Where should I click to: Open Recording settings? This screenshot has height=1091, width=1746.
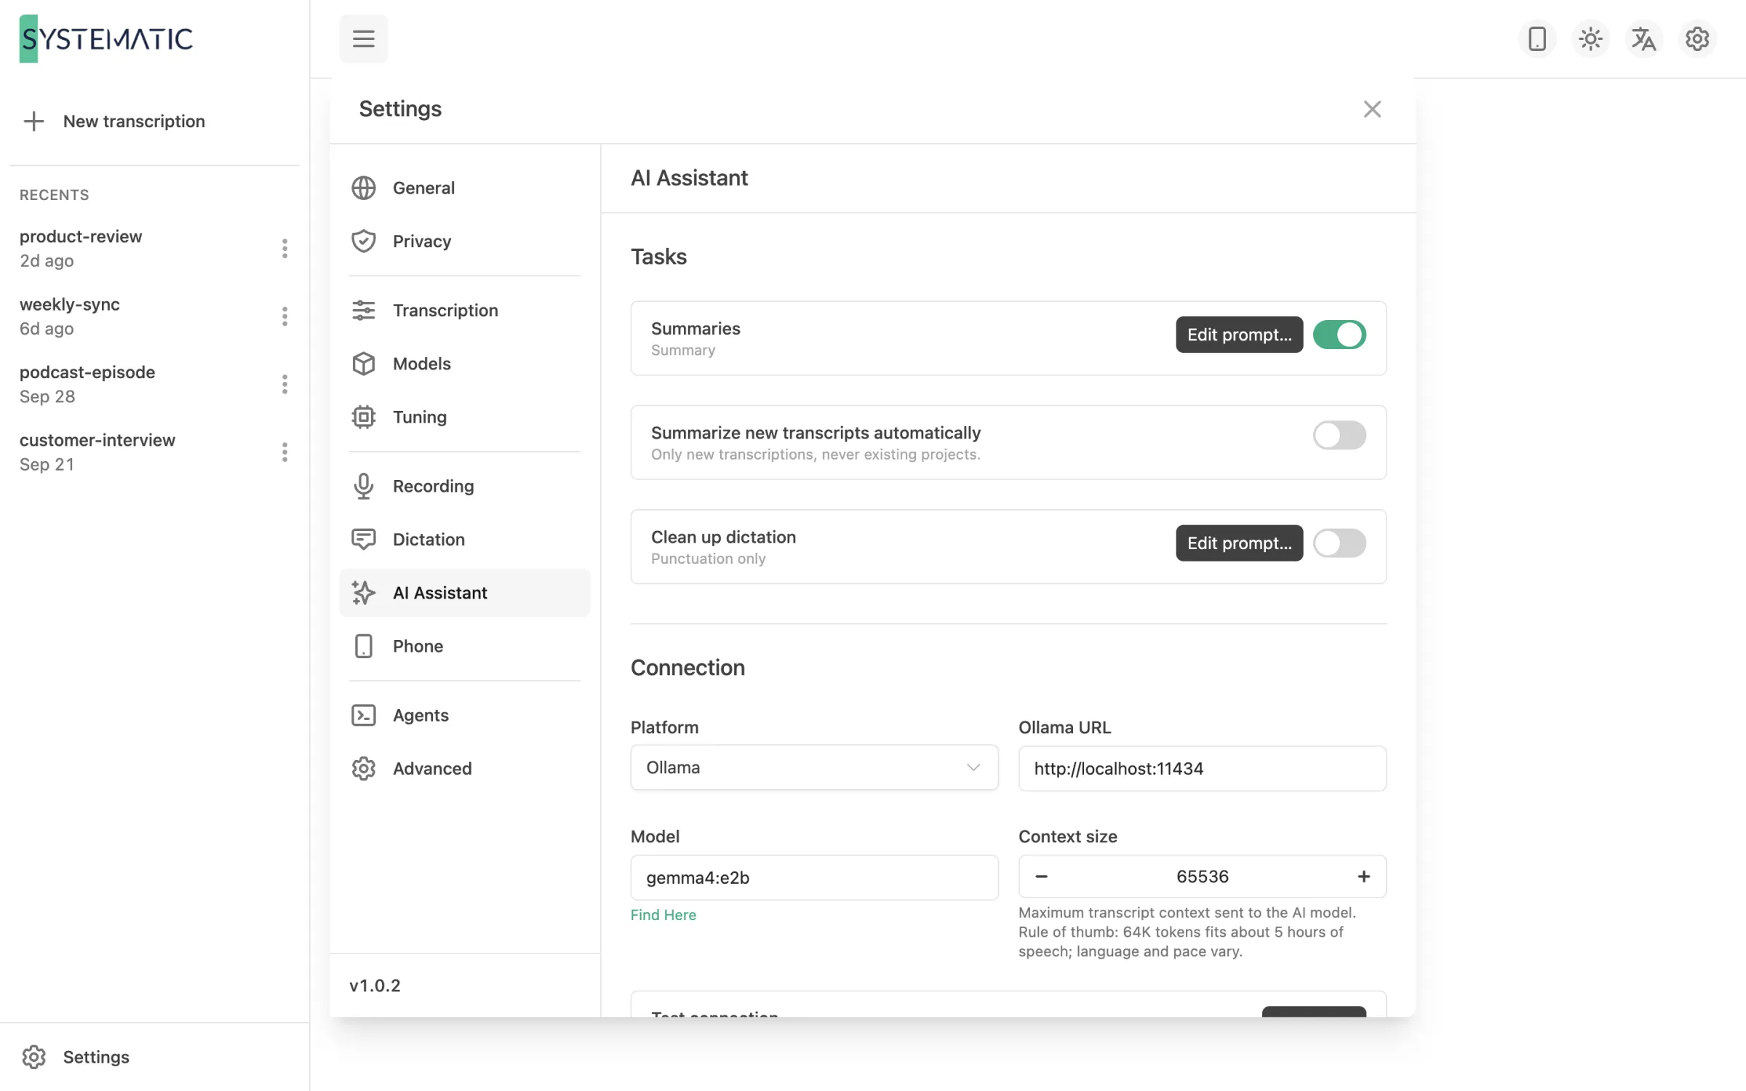(465, 486)
